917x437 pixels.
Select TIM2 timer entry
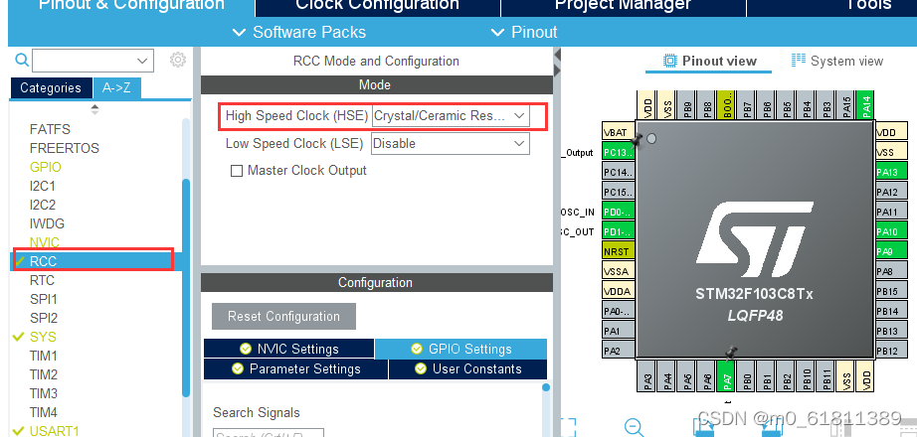tap(44, 374)
